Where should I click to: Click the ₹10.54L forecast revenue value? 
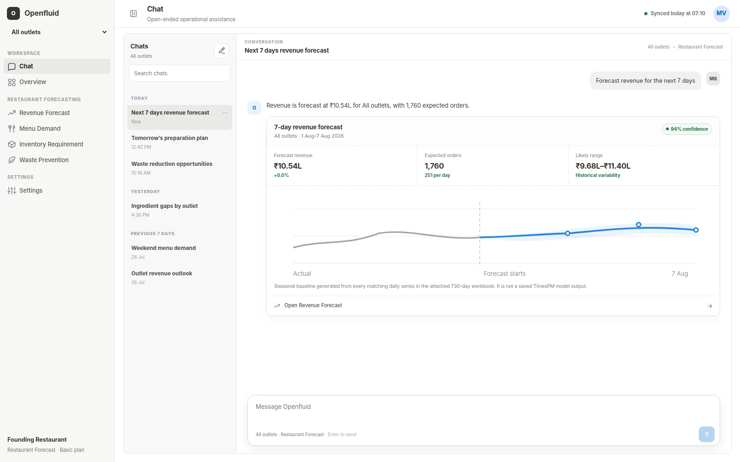tap(288, 166)
